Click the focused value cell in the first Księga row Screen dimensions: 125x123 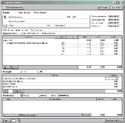112,79
